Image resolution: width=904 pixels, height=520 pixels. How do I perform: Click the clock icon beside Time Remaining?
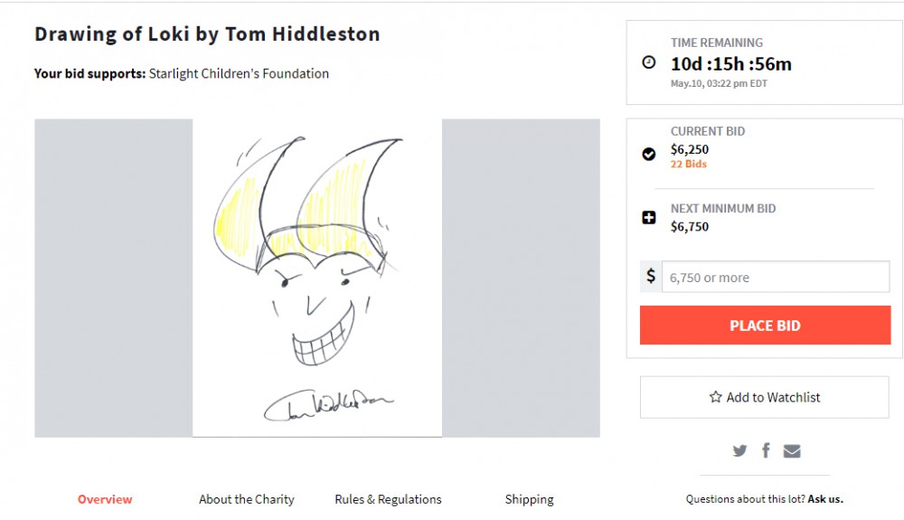pos(649,62)
